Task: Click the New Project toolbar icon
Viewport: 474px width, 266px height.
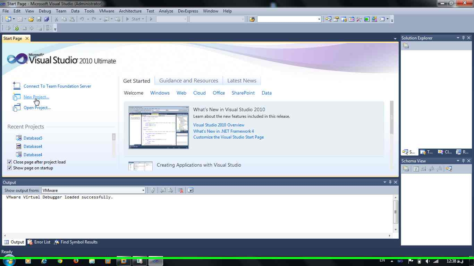Action: (x=8, y=19)
